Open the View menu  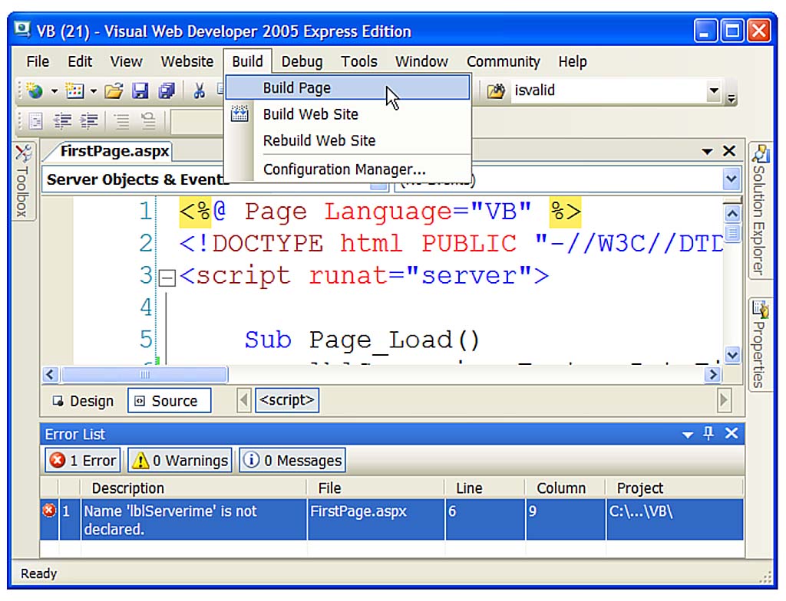tap(127, 61)
